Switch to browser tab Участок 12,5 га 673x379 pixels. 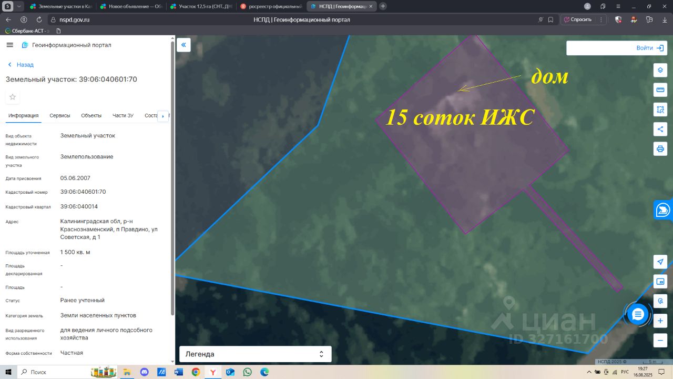tap(201, 6)
